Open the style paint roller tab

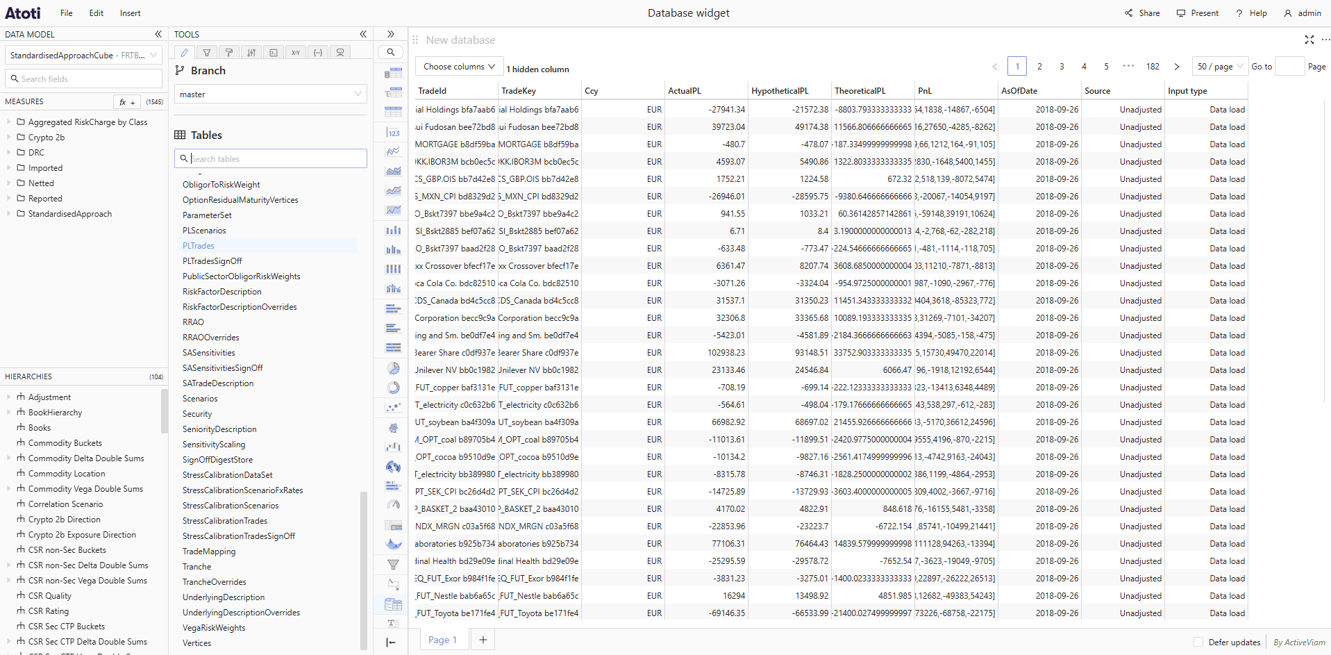click(x=228, y=52)
